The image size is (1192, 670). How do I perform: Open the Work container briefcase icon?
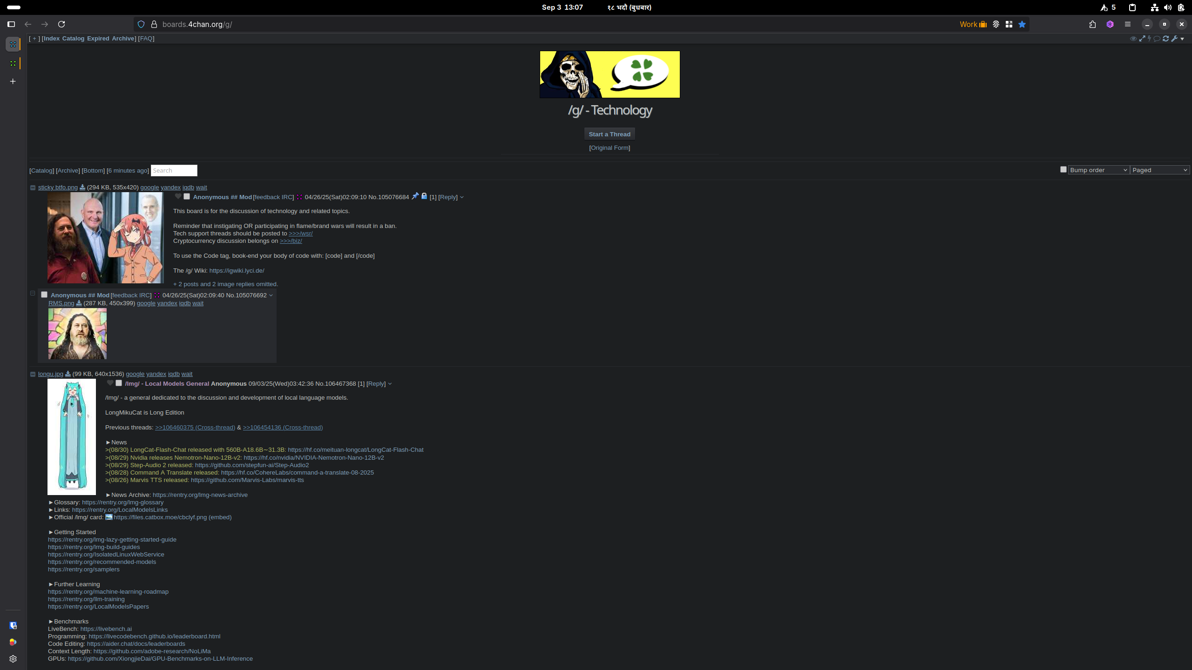tap(983, 24)
